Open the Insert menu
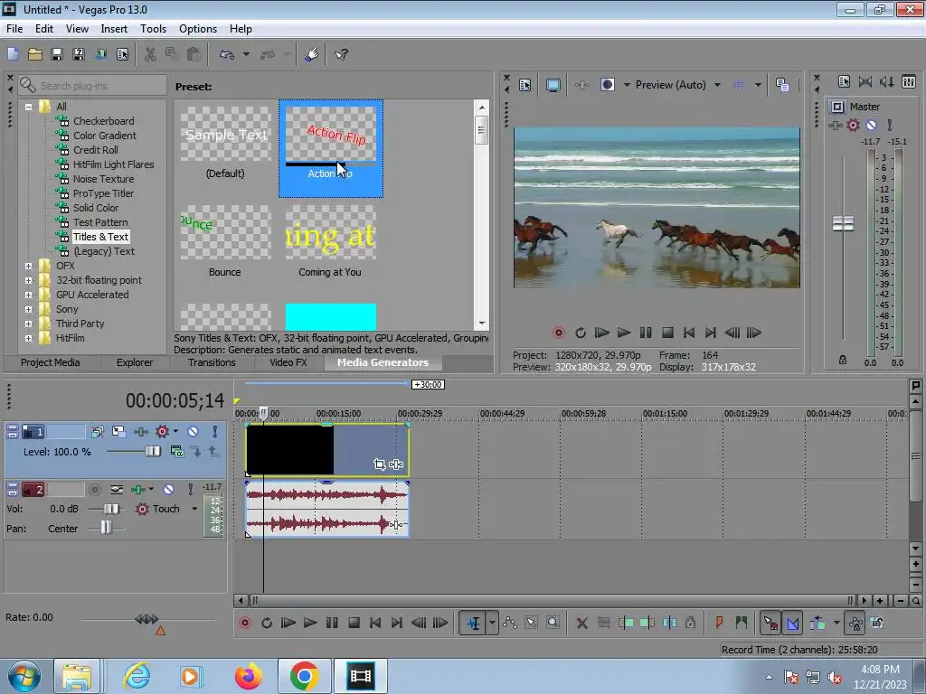 pyautogui.click(x=114, y=28)
